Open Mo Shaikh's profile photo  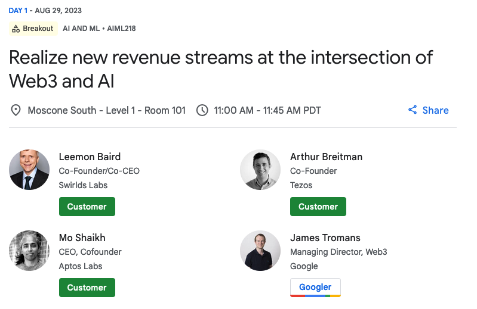click(29, 251)
